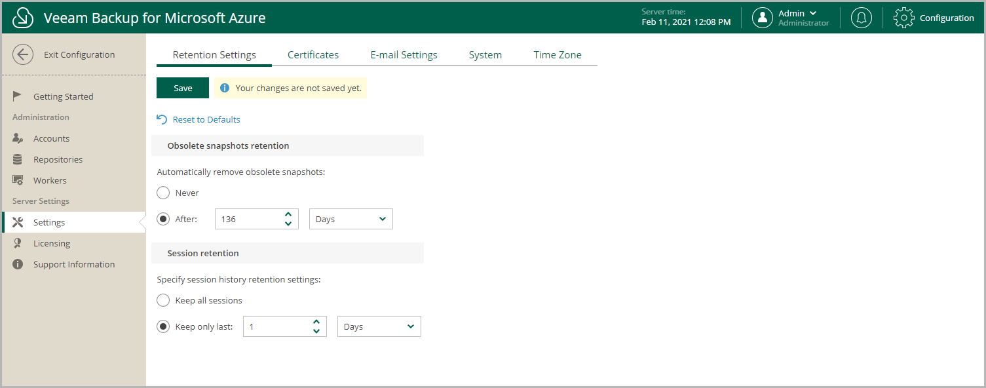The image size is (986, 388).
Task: Click the back arrow Exit Configuration icon
Action: click(23, 54)
